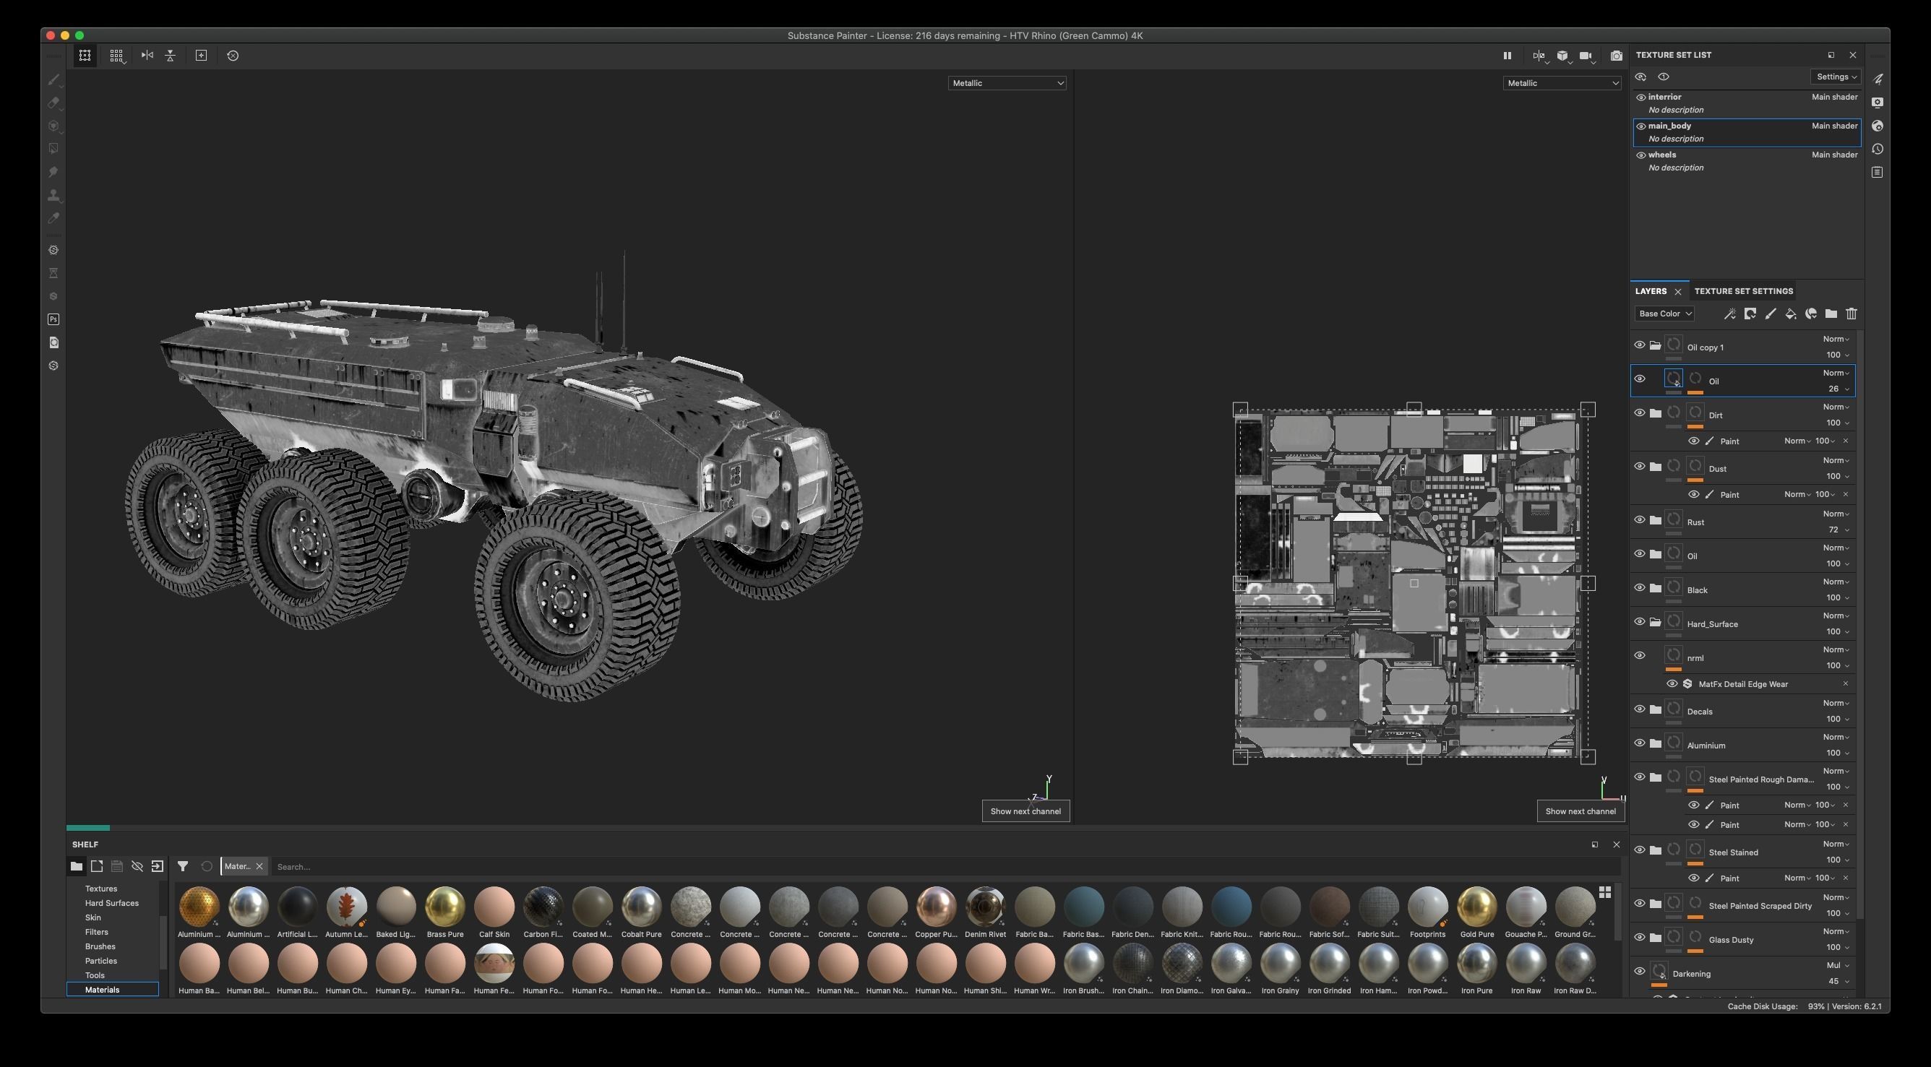The height and width of the screenshot is (1067, 1931).
Task: Add effect with magic wand icon
Action: (1729, 314)
